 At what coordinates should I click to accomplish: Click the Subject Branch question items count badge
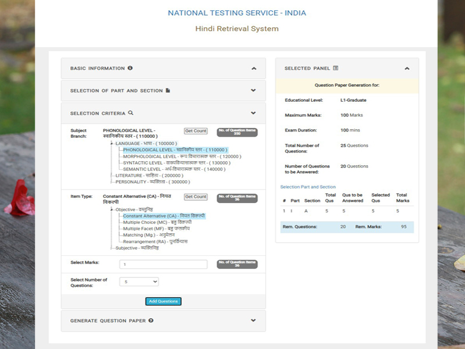coord(237,132)
